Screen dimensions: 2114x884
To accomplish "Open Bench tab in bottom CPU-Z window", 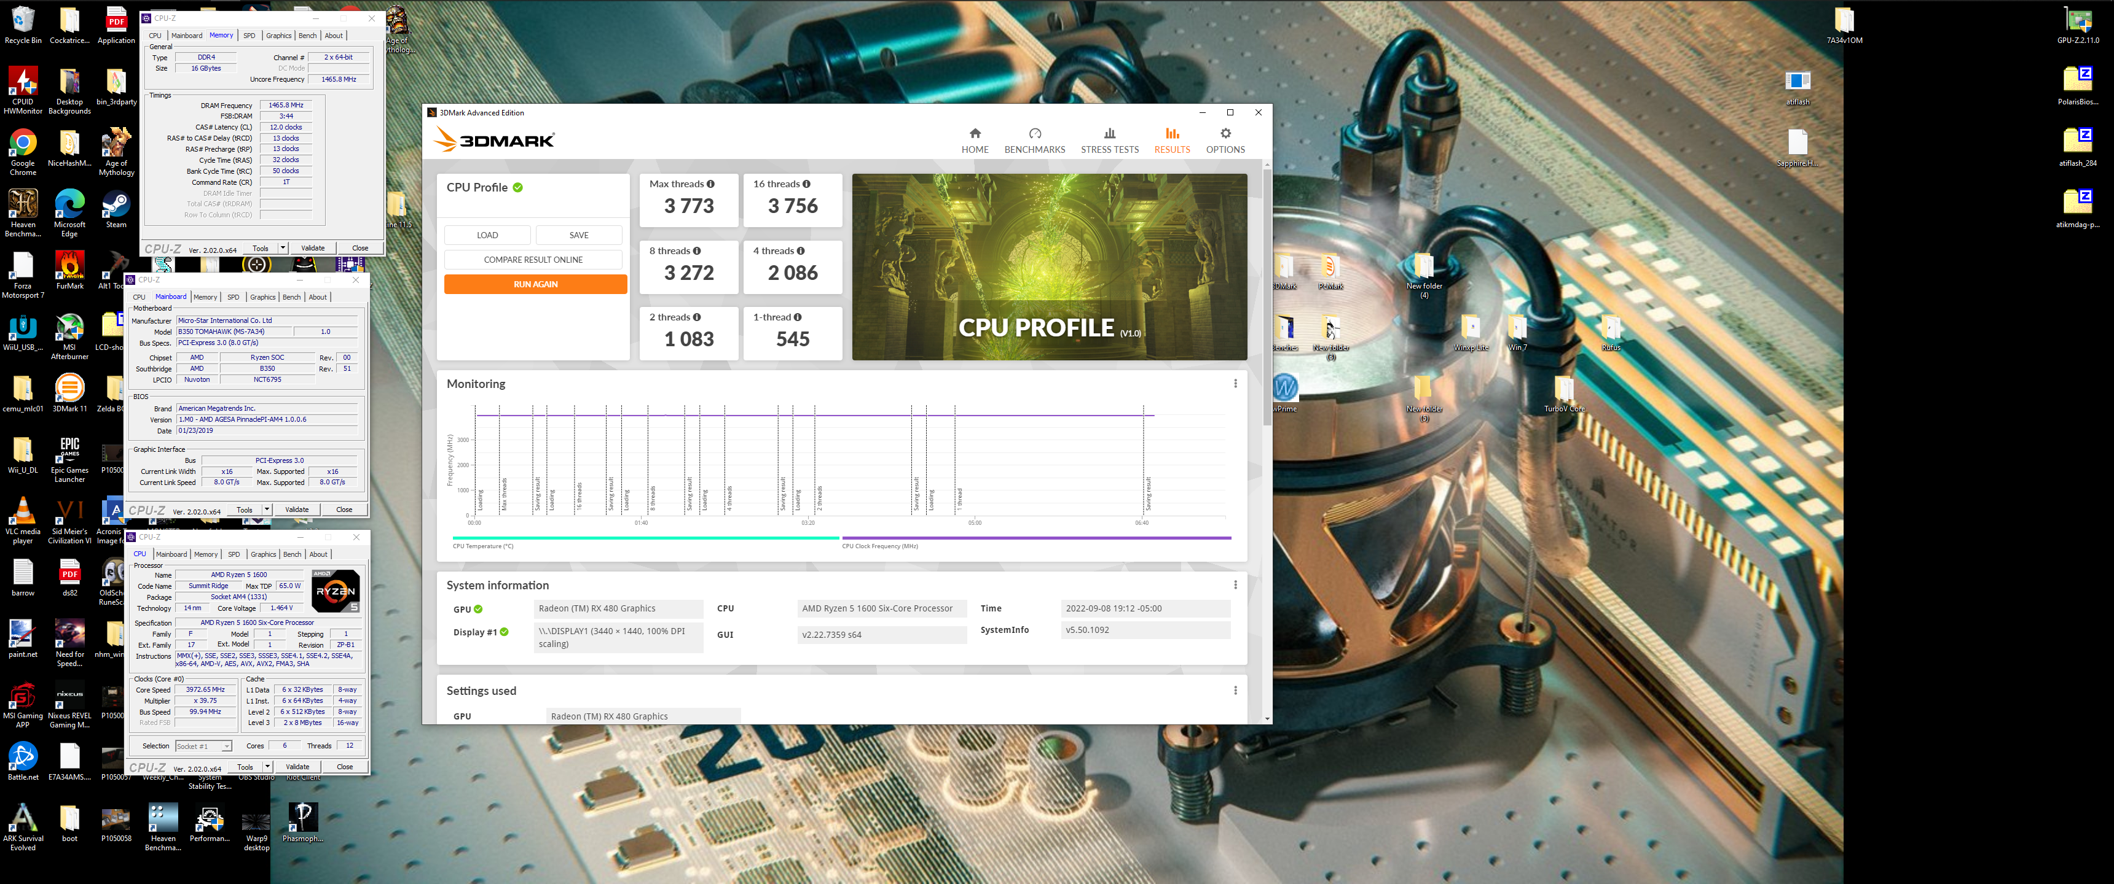I will coord(292,554).
